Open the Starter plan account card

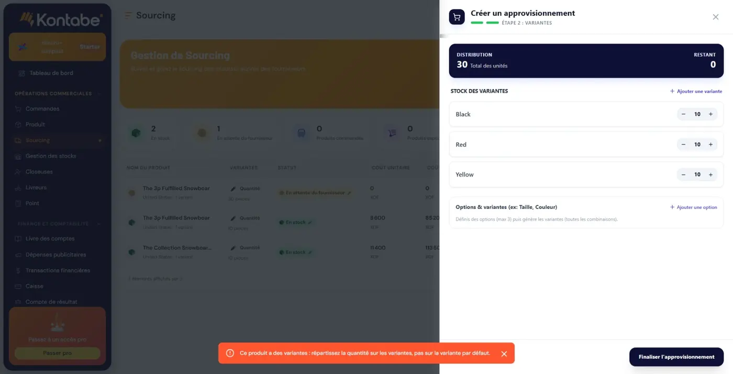(57, 47)
